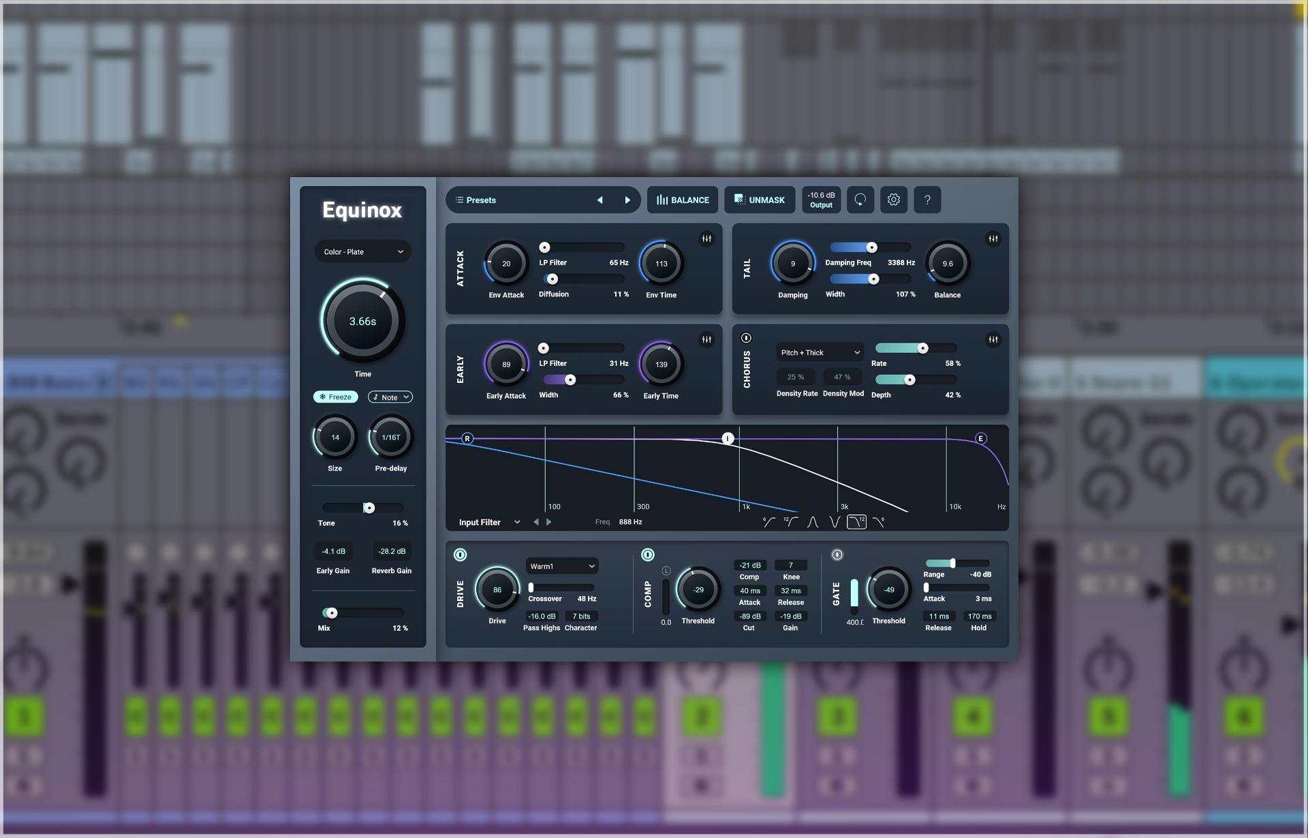Select the 6 dB low-pass filter shape
The width and height of the screenshot is (1308, 838).
[879, 523]
